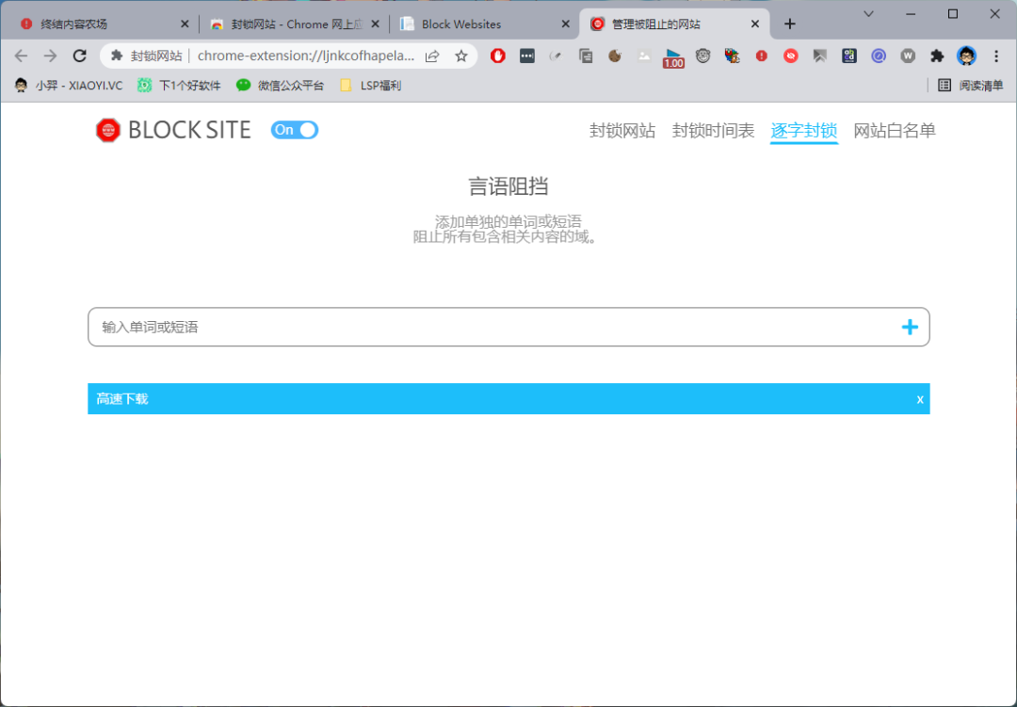Open the 封锁网站 navigation tab
The height and width of the screenshot is (707, 1017).
pos(622,130)
